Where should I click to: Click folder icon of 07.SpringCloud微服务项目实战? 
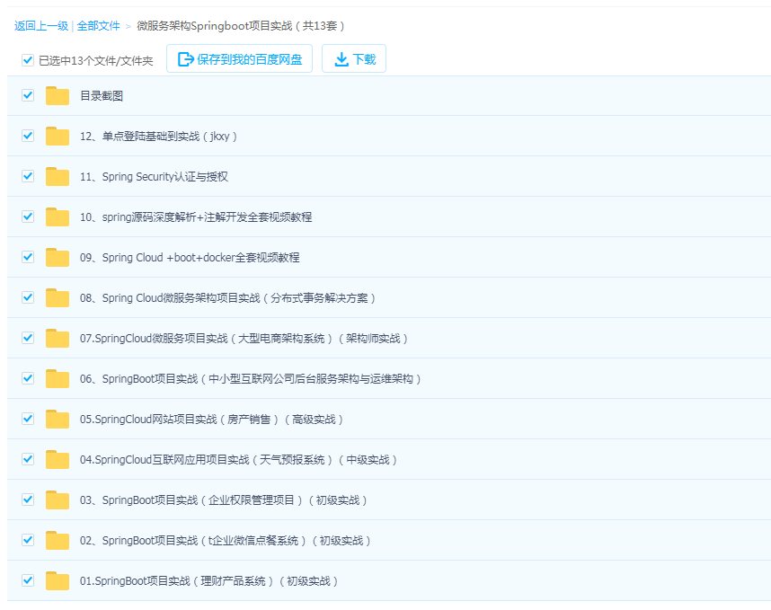58,338
